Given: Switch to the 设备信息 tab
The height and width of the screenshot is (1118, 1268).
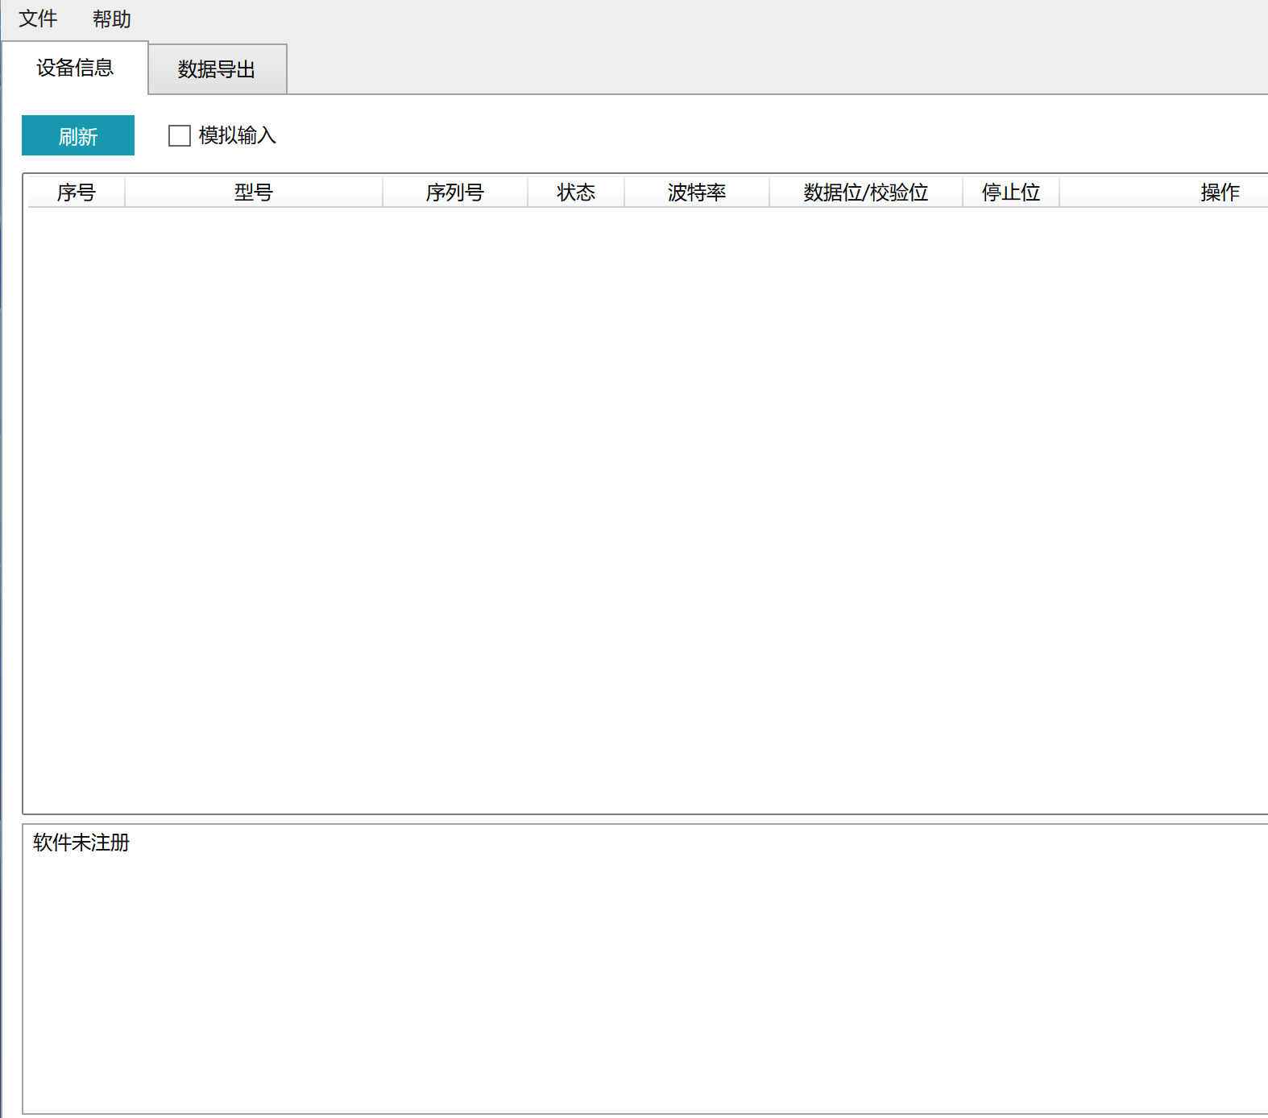Looking at the screenshot, I should pyautogui.click(x=75, y=68).
